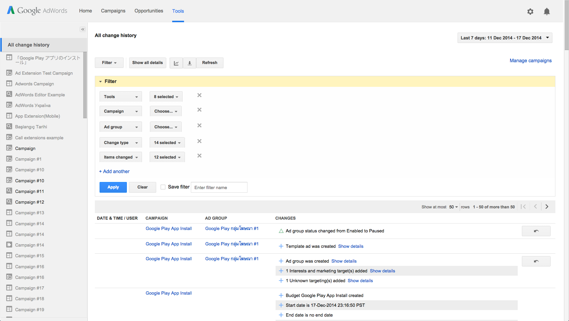The height and width of the screenshot is (321, 569).
Task: Open the Manage campaigns link
Action: pyautogui.click(x=530, y=60)
